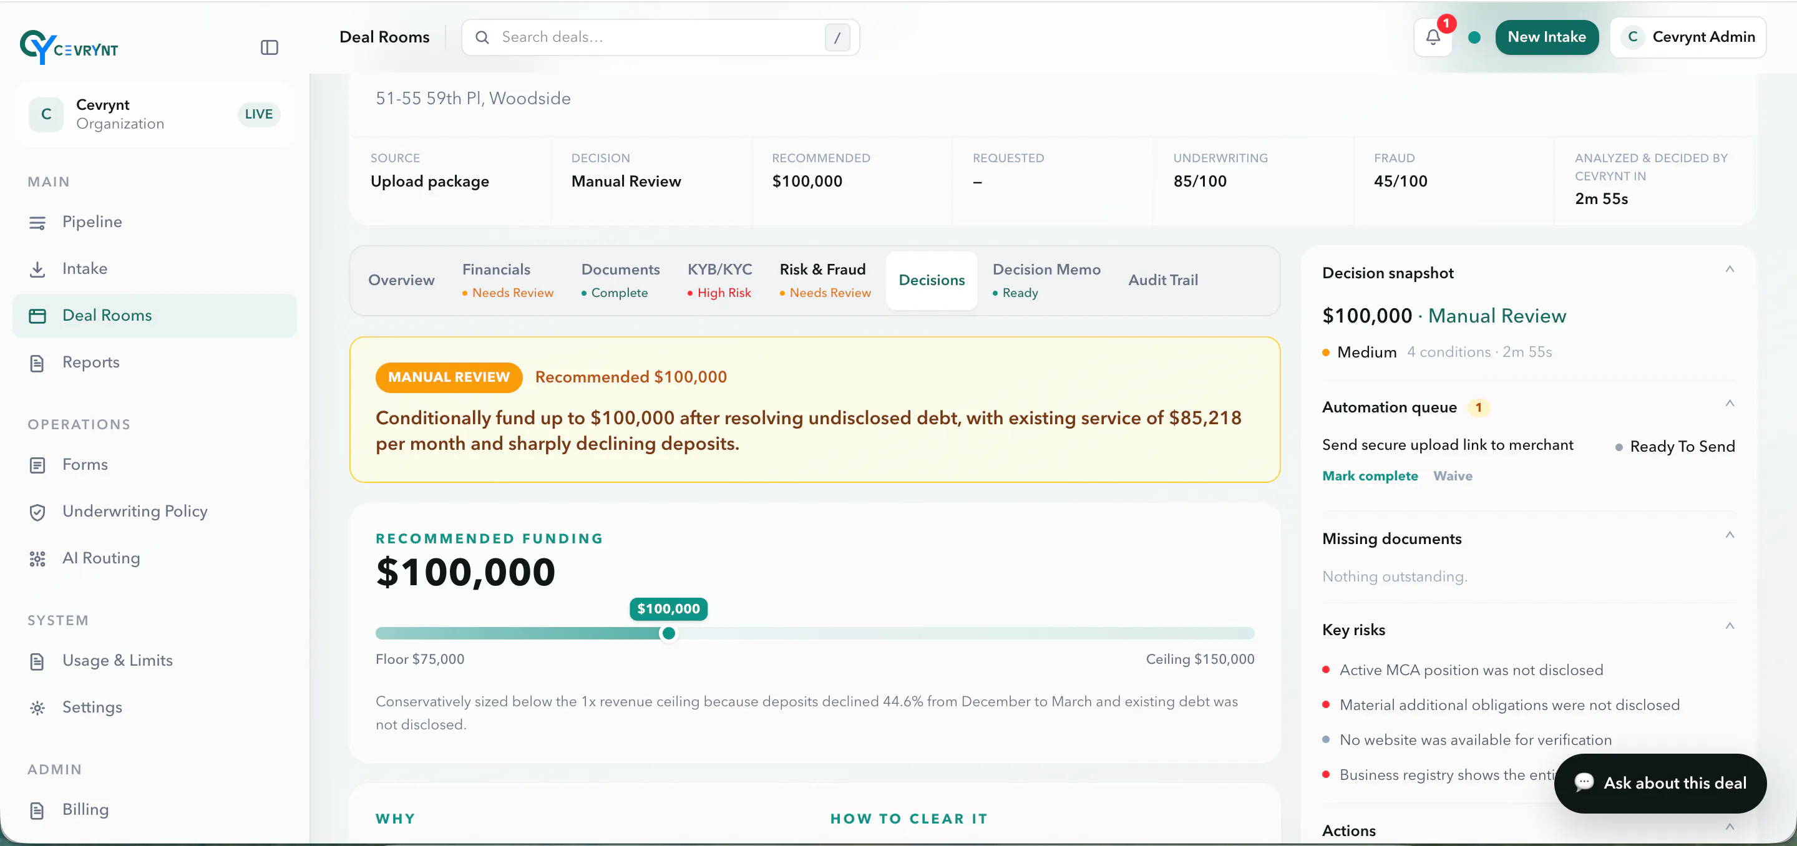Click the AI Routing icon
The image size is (1797, 846).
(x=37, y=558)
